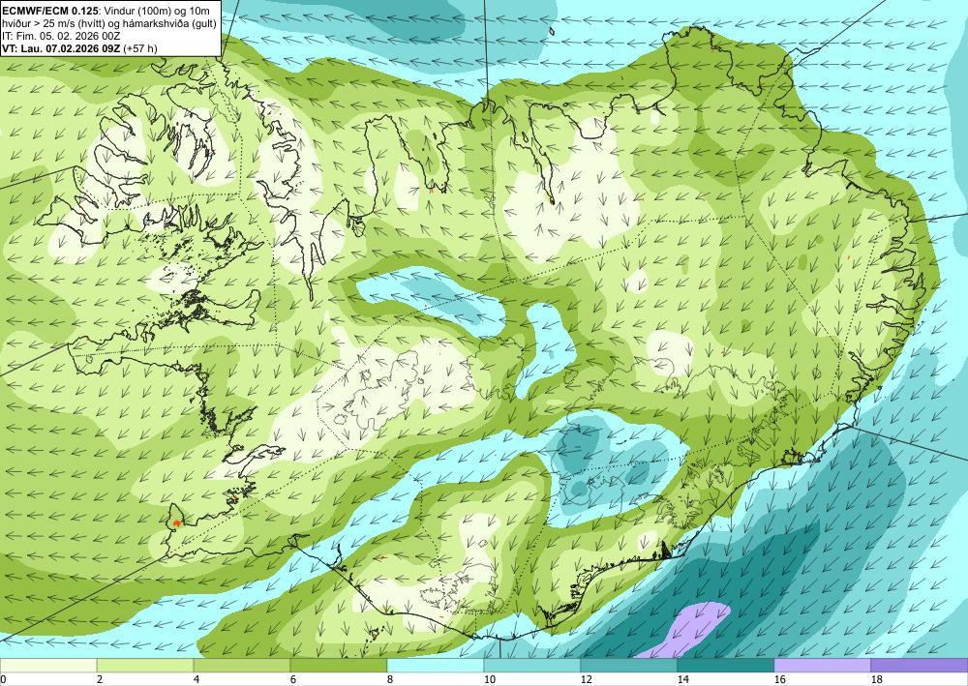Click the scale label '8'
This screenshot has width=968, height=686.
click(390, 680)
